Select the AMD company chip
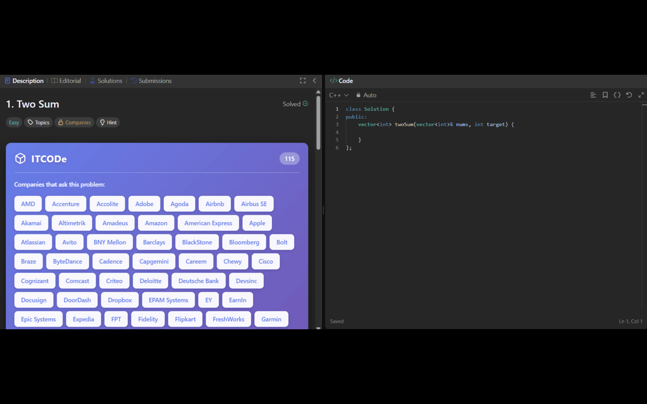 pos(28,204)
